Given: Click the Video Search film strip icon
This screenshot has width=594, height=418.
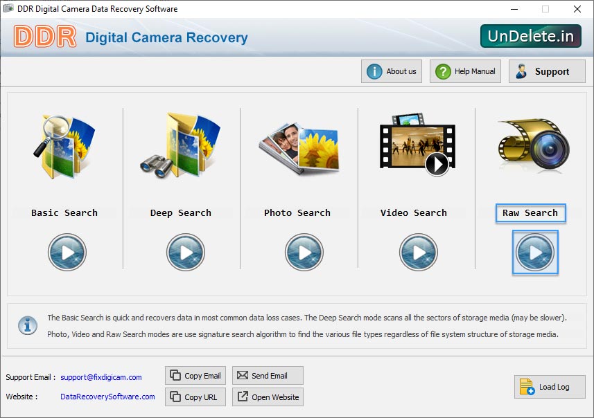Looking at the screenshot, I should coord(417,145).
